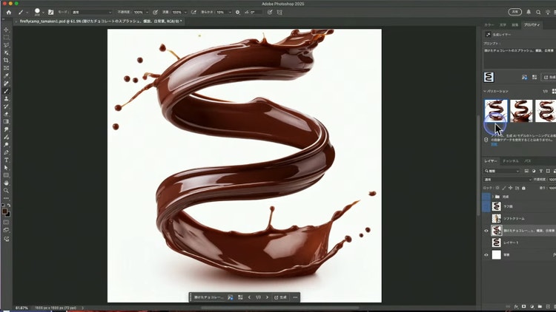Switch to the チャンネル tab
The image size is (556, 312).
click(x=511, y=161)
